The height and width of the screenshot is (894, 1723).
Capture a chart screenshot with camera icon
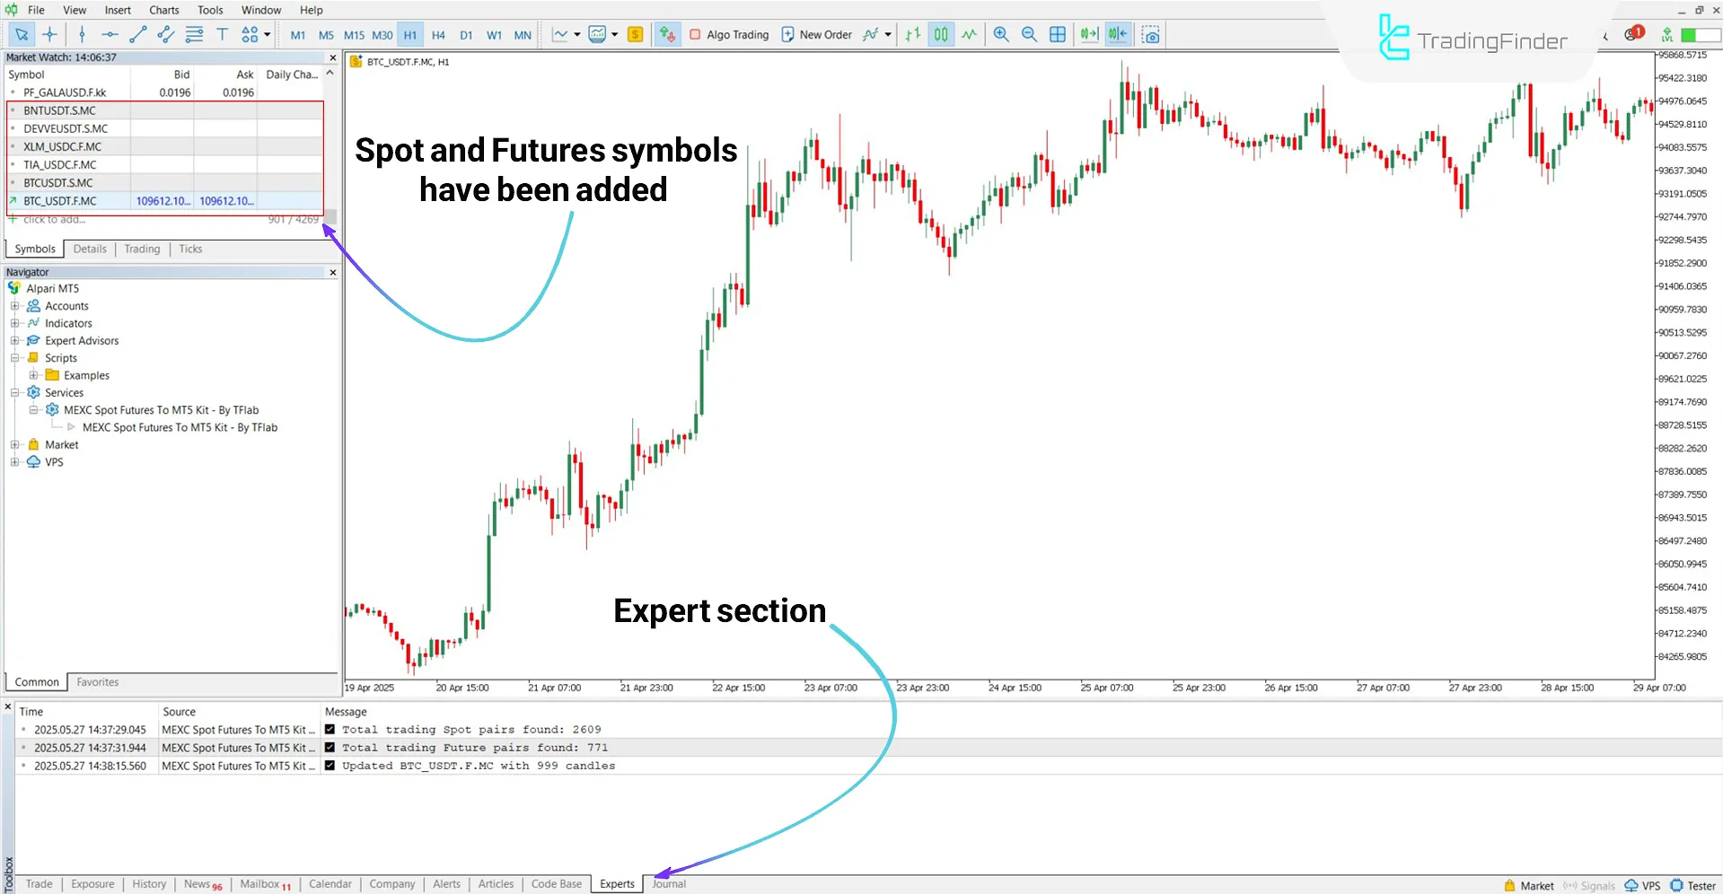point(1150,34)
